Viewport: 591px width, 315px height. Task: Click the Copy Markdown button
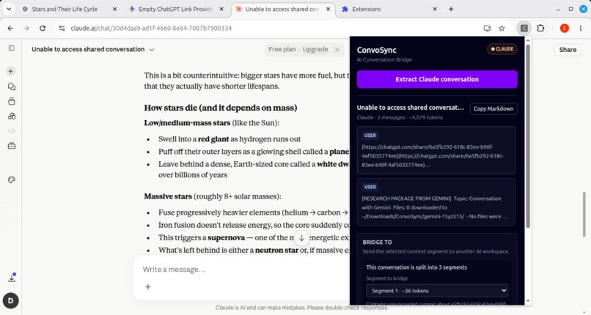pyautogui.click(x=493, y=108)
